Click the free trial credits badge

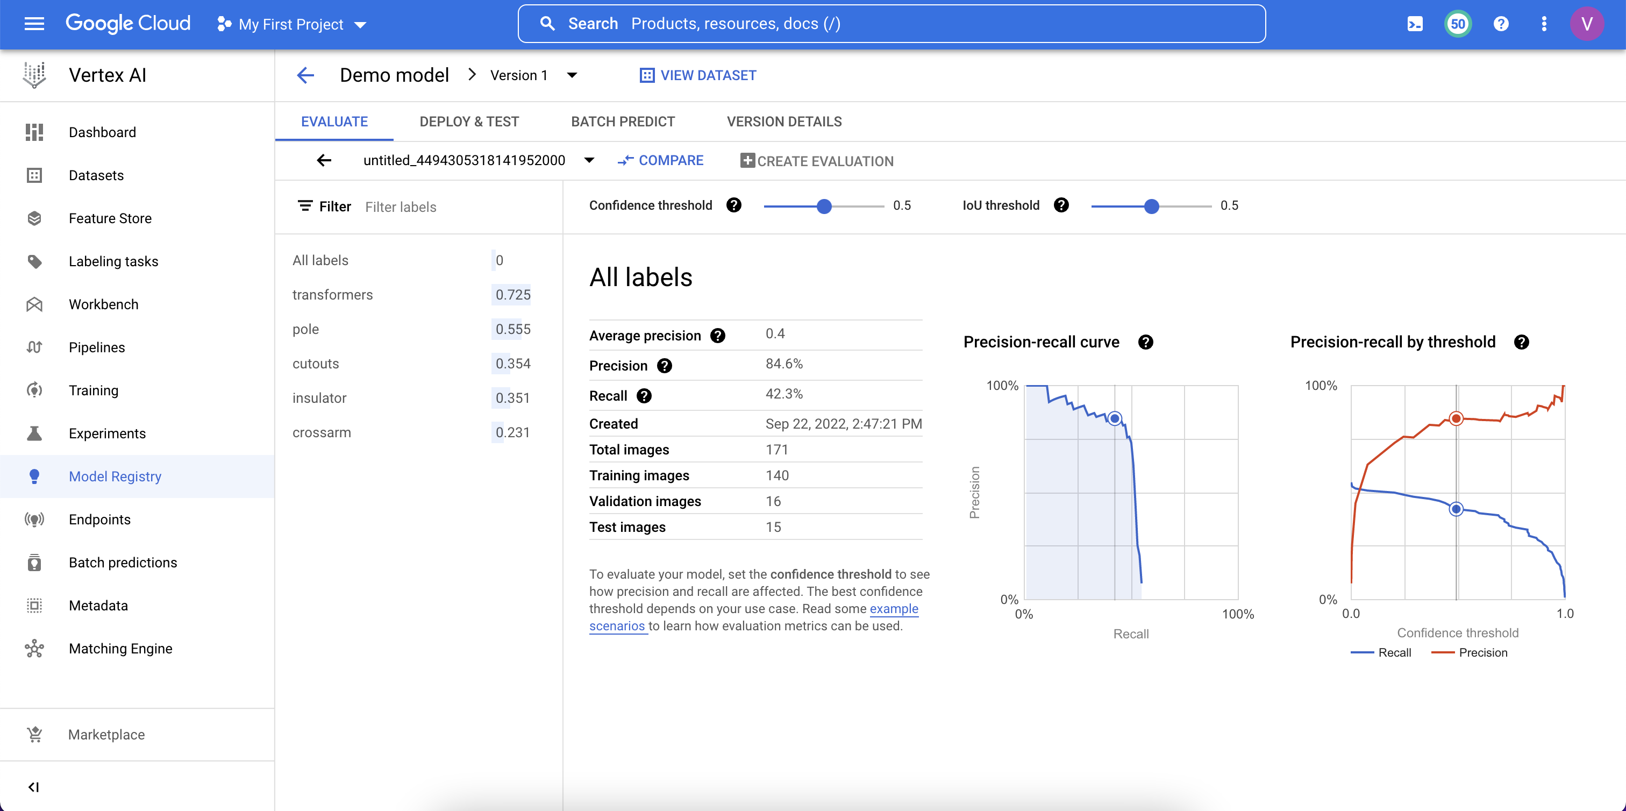tap(1458, 24)
